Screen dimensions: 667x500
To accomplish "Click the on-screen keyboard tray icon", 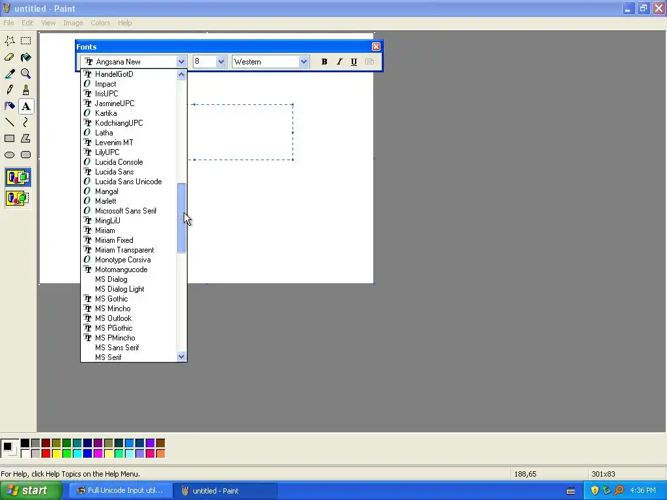I will [x=571, y=491].
